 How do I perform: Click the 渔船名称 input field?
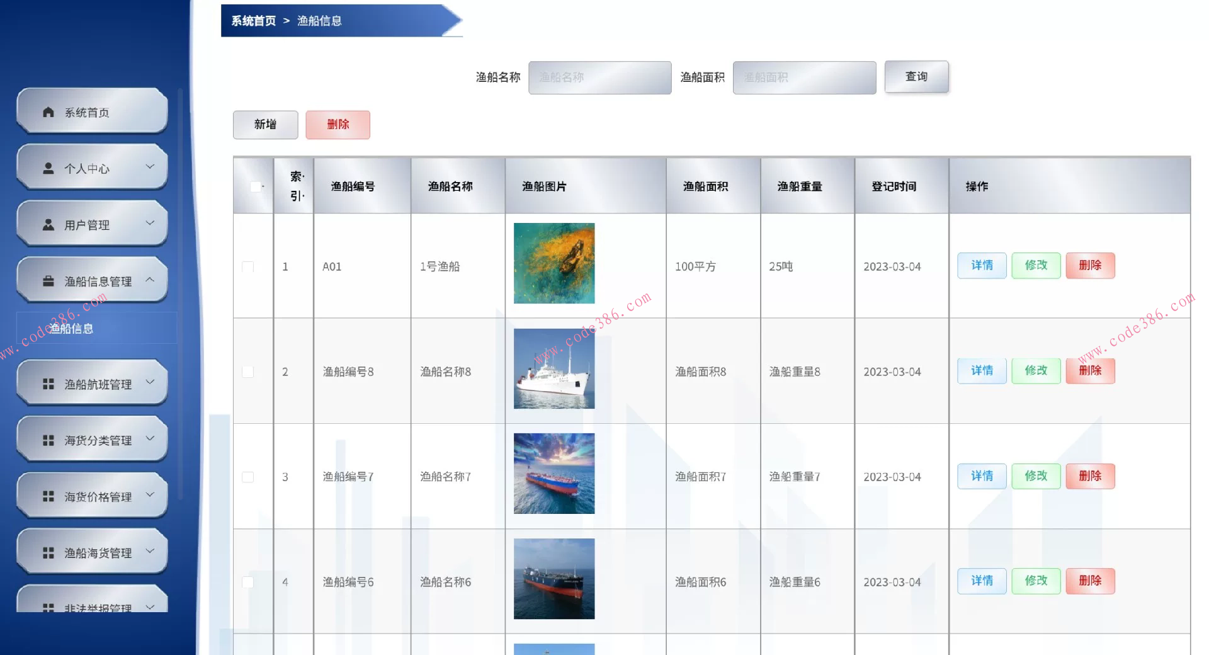[x=599, y=77]
